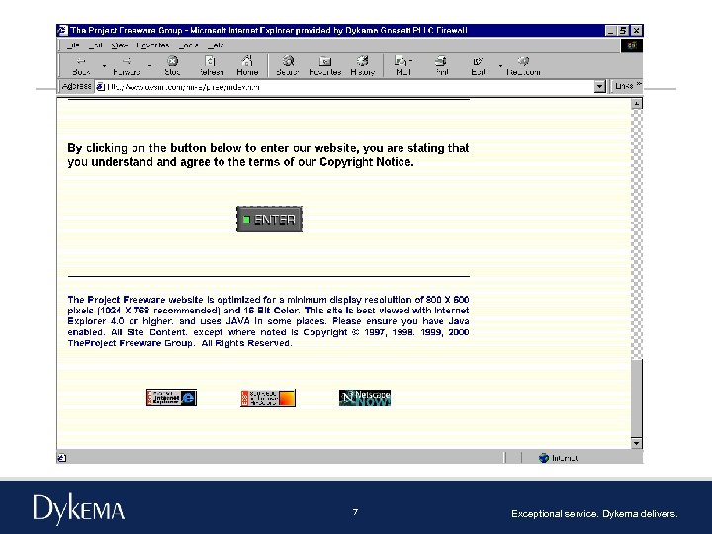
Task: Click the IE window title icon
Action: pyautogui.click(x=62, y=30)
